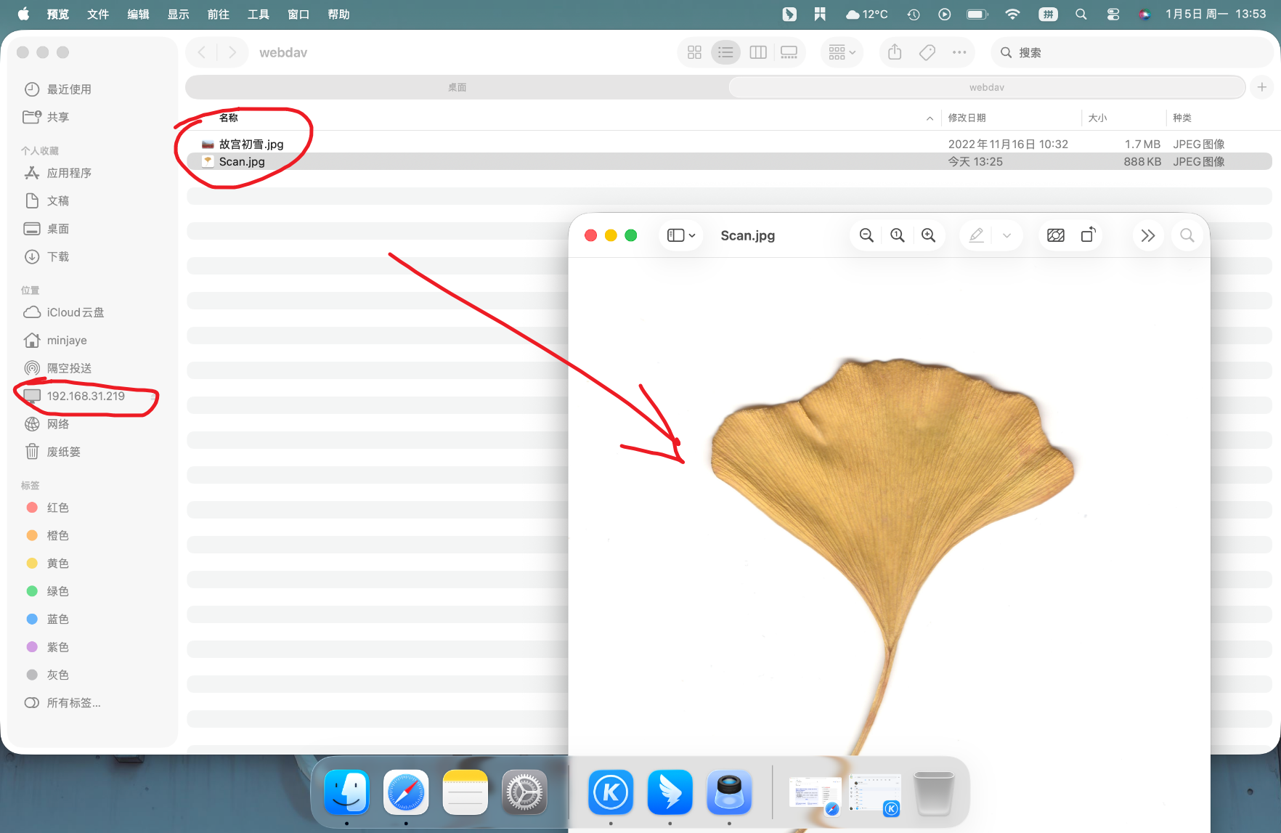The width and height of the screenshot is (1281, 833).
Task: Launch Safari from the Dock
Action: tap(406, 792)
